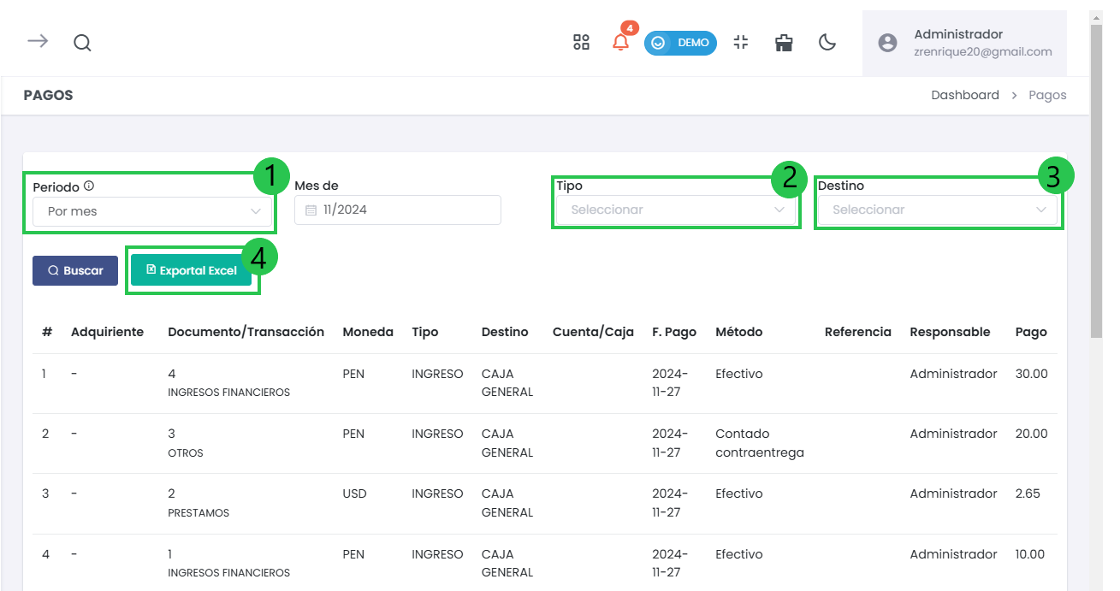Click the arrow icon to expand sidebar

[x=38, y=42]
